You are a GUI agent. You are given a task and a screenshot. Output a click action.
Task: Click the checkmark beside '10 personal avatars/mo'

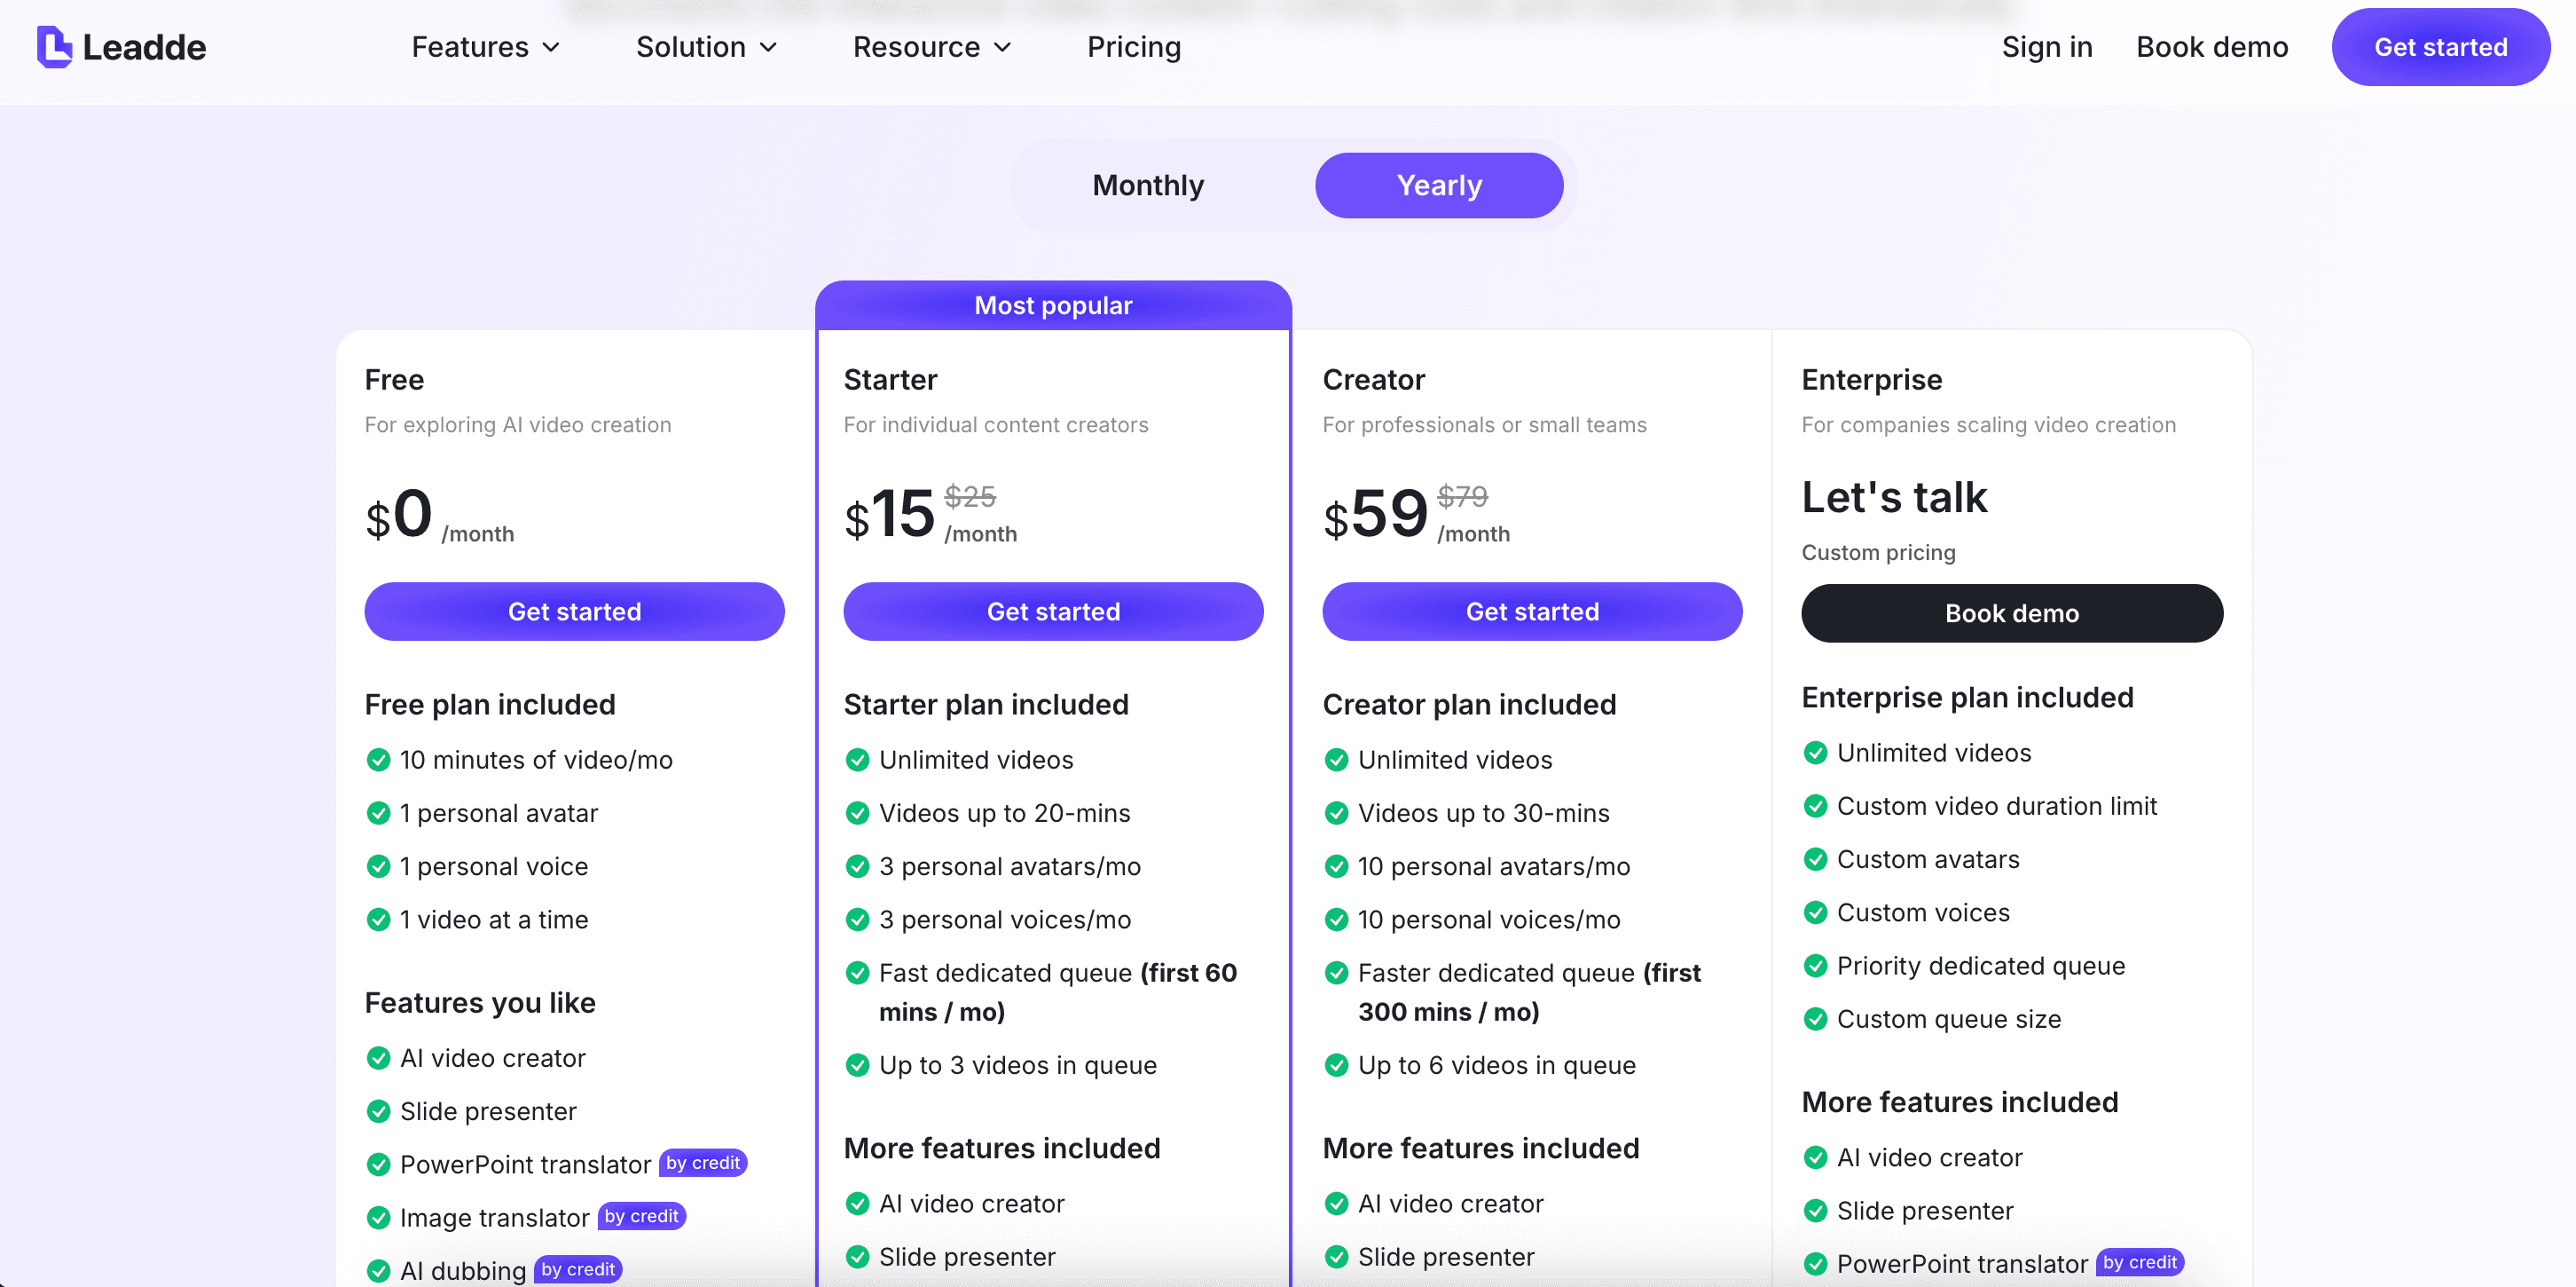(x=1336, y=865)
